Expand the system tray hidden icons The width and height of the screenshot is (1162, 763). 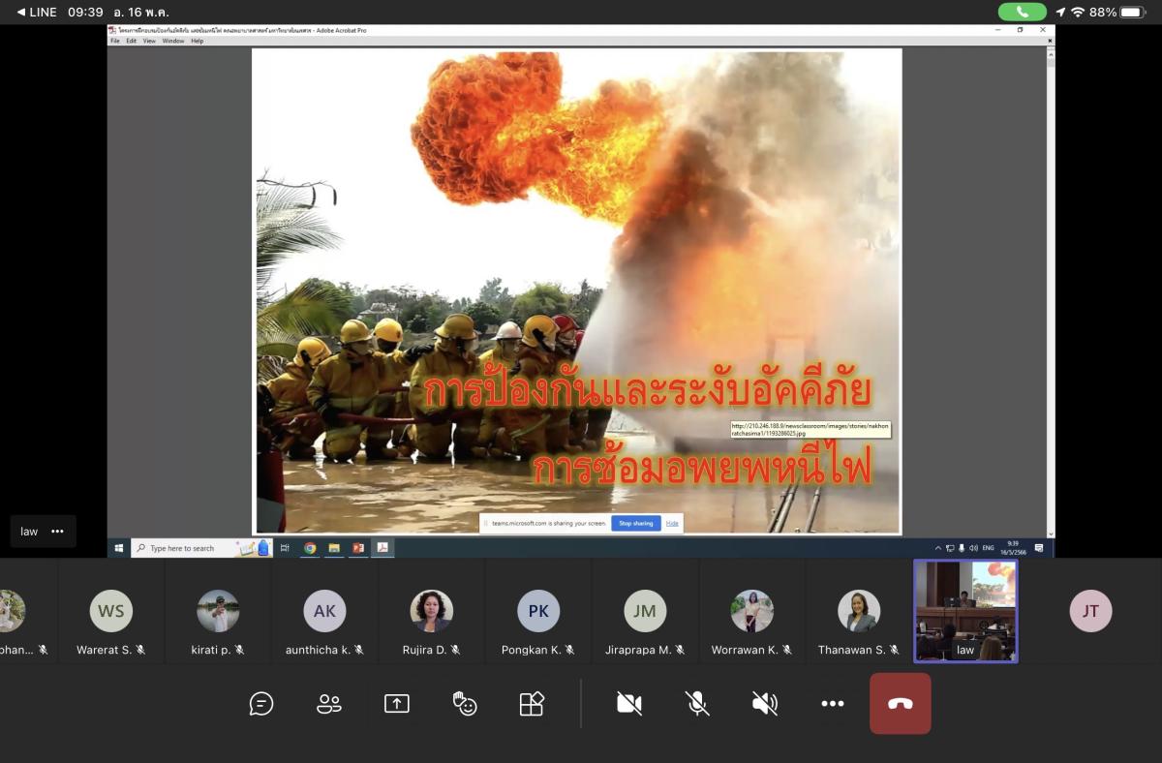(x=937, y=548)
